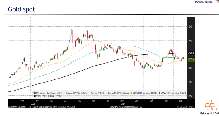Click the gold bars stack icon
This screenshot has height=116, width=219.
point(210,105)
